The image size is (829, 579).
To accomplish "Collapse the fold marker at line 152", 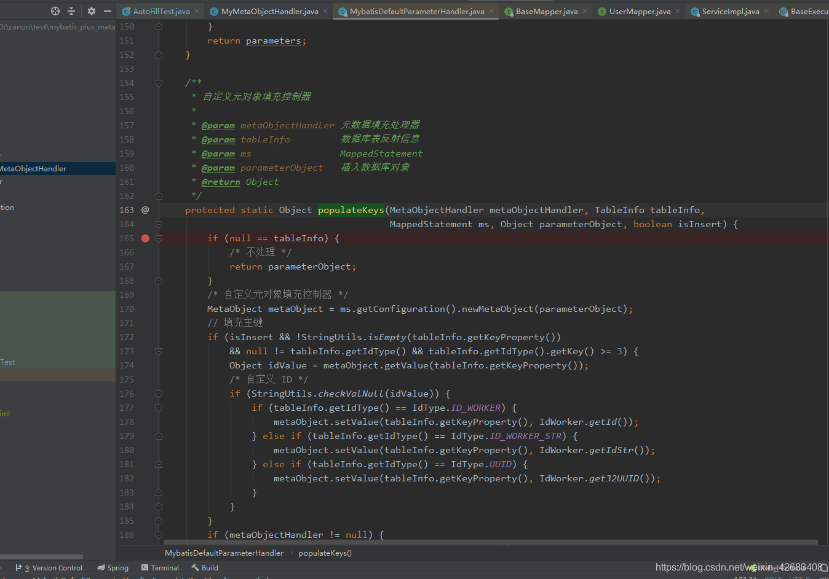I will tap(159, 55).
